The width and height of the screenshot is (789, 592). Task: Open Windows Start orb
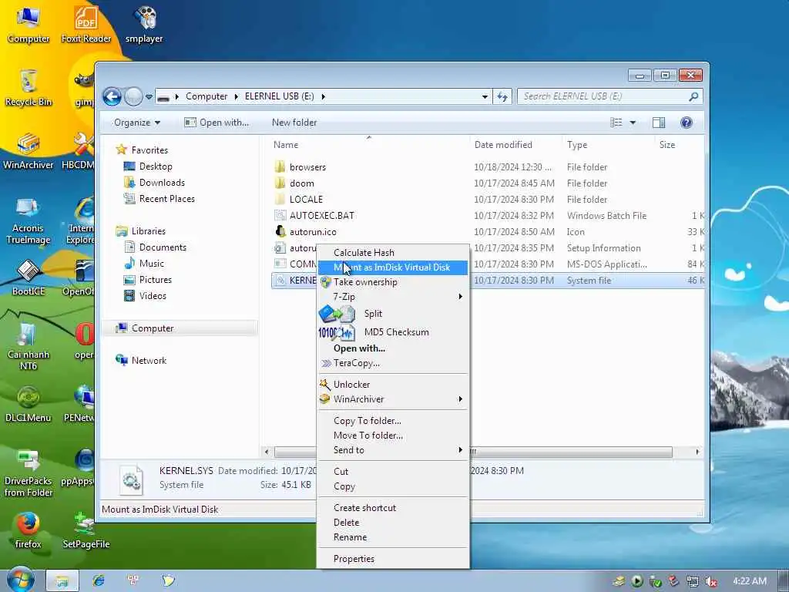pyautogui.click(x=21, y=580)
